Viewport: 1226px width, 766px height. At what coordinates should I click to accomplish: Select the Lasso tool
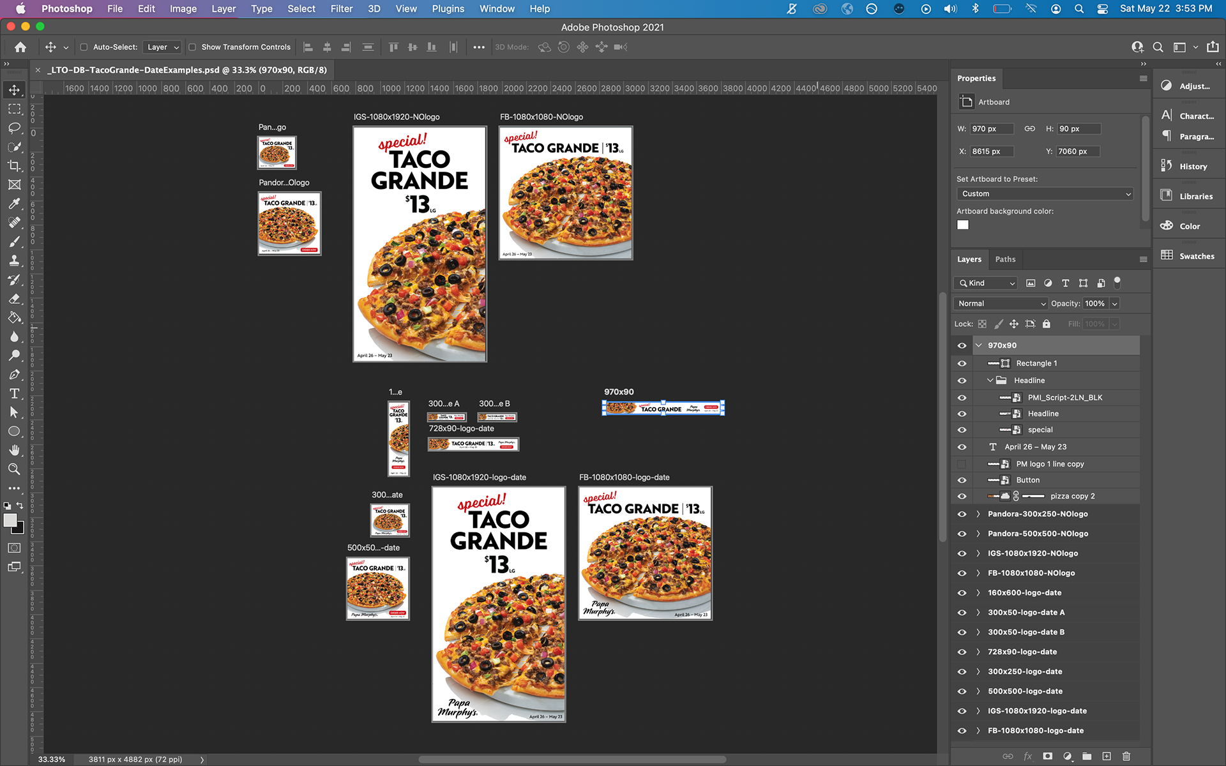14,128
